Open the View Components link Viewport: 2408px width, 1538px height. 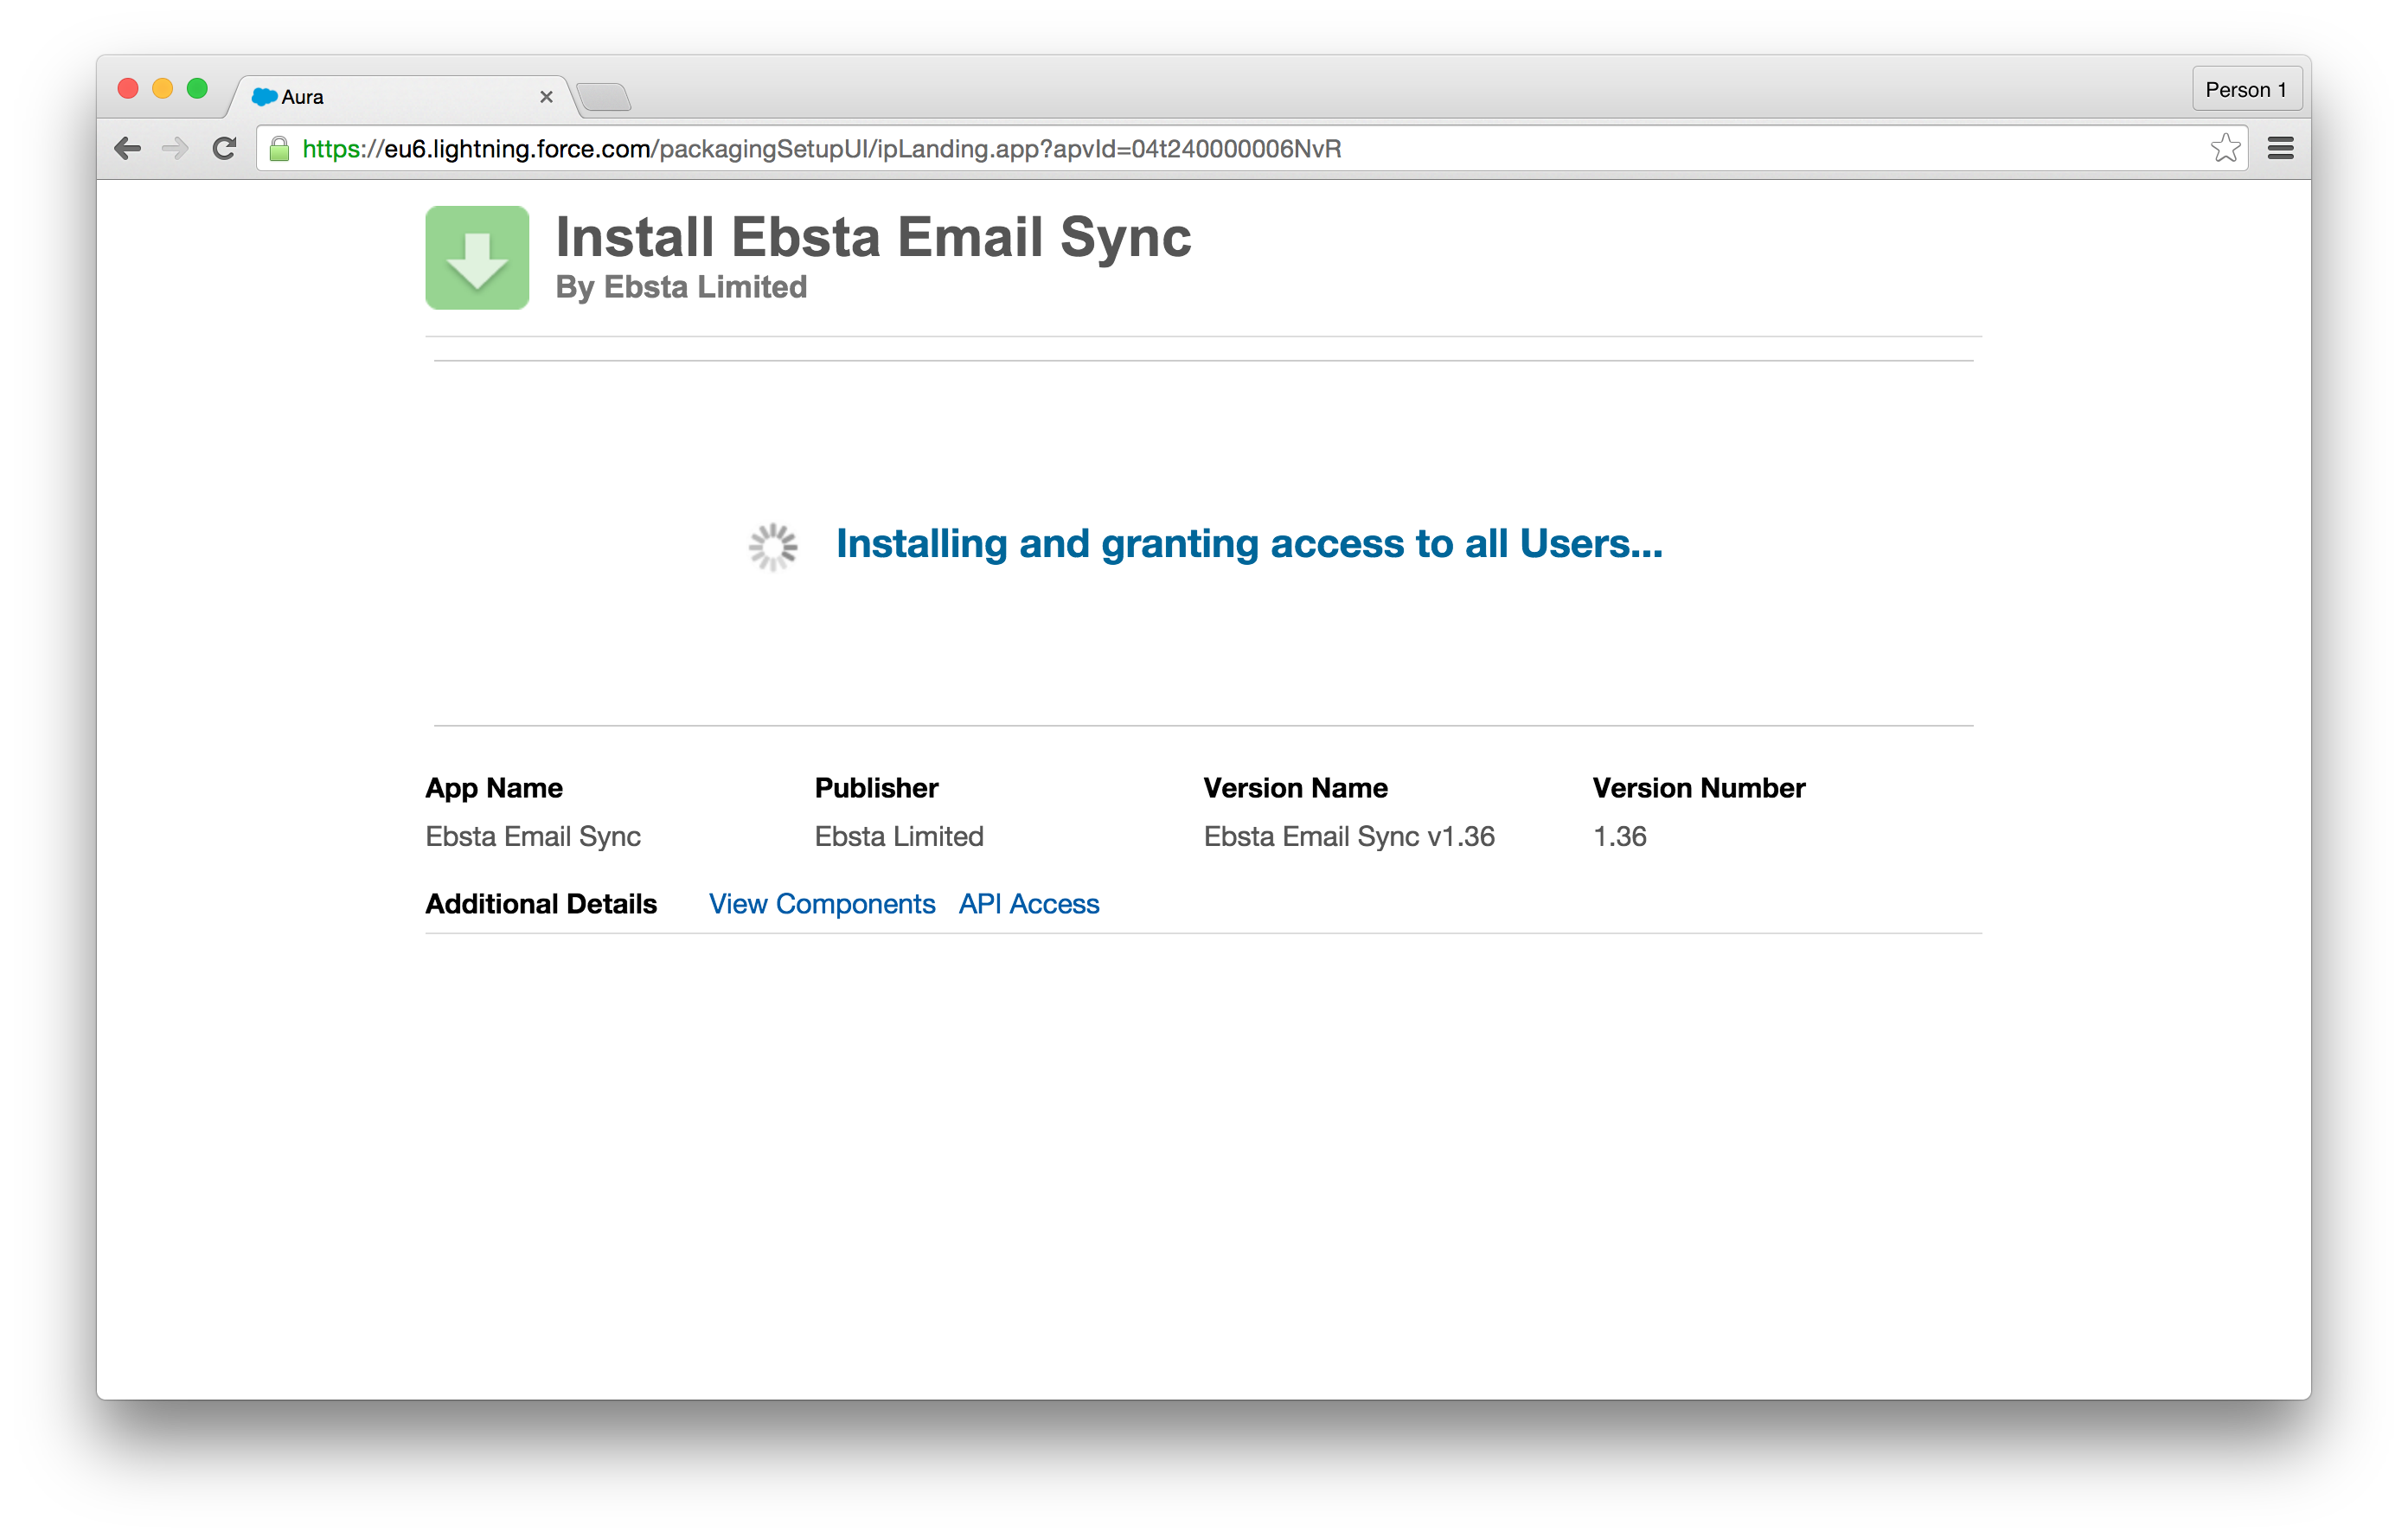[x=821, y=904]
